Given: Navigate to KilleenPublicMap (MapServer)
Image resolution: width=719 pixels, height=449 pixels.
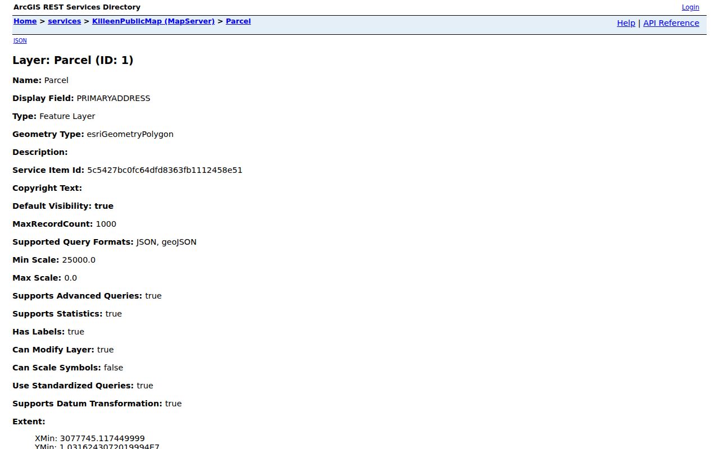Looking at the screenshot, I should [x=153, y=21].
